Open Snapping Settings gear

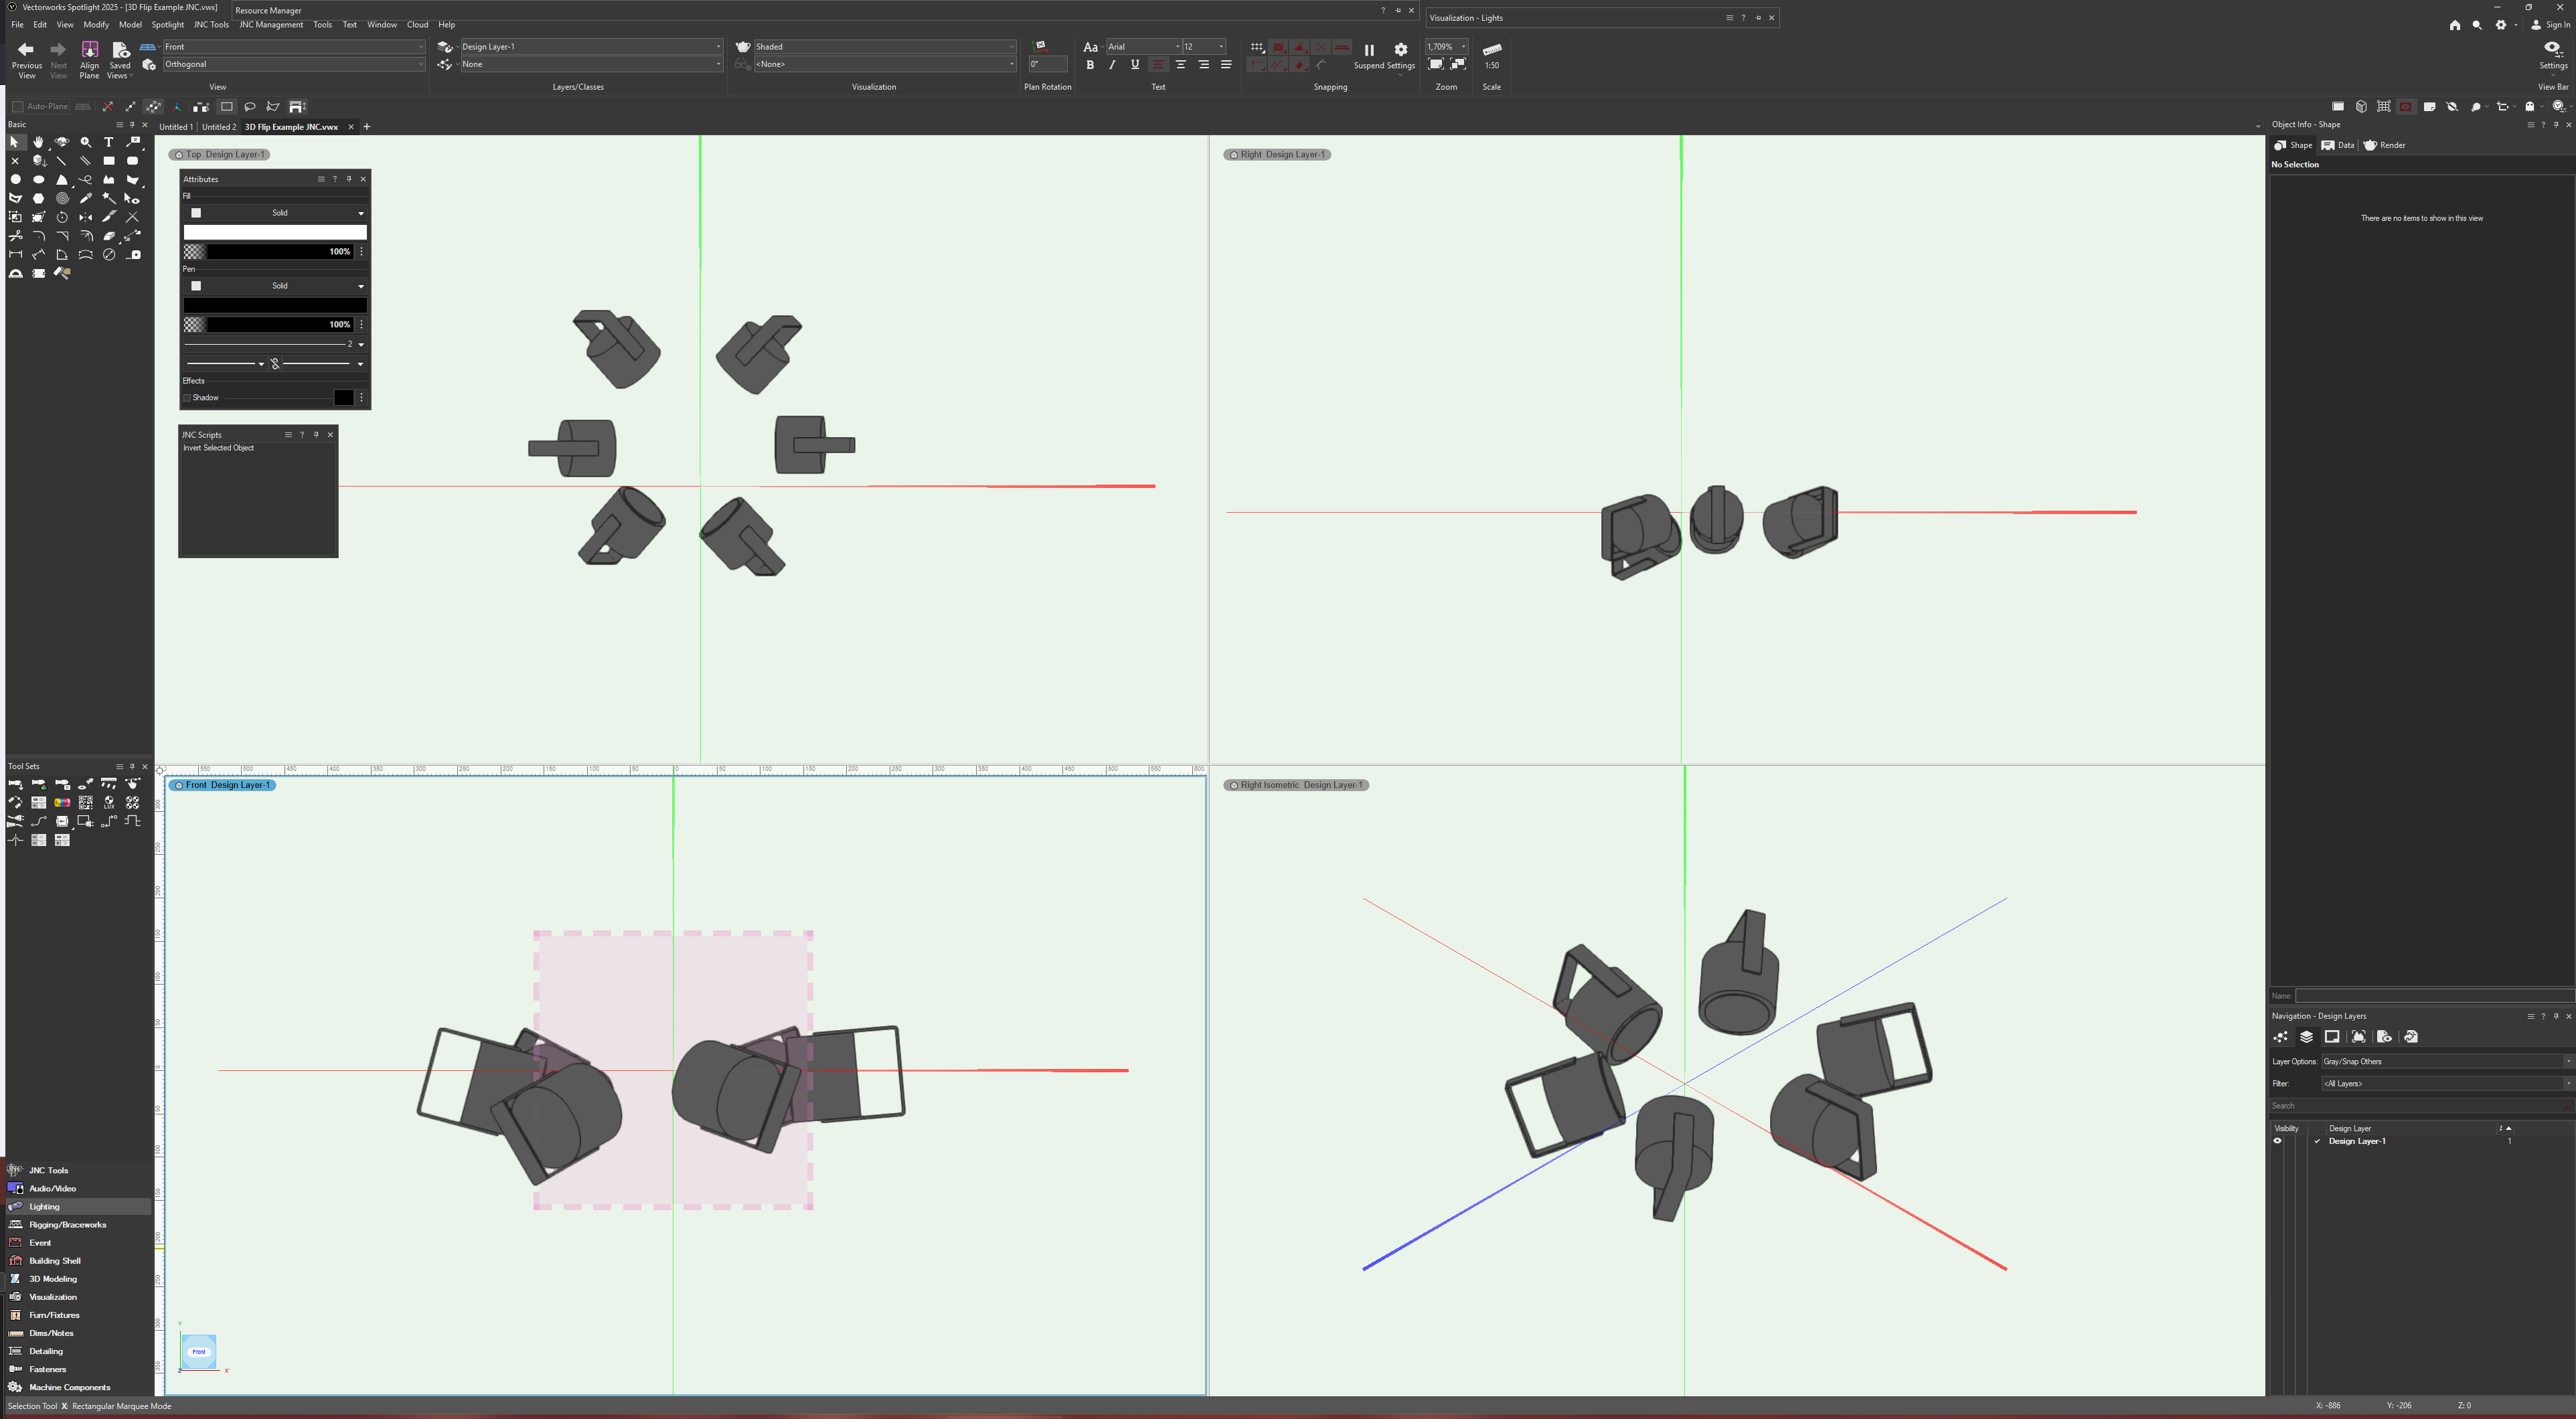(x=1400, y=50)
